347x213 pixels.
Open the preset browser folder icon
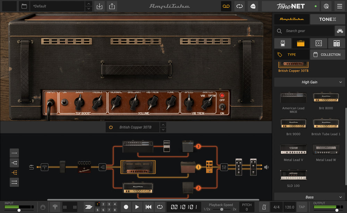click(24, 6)
